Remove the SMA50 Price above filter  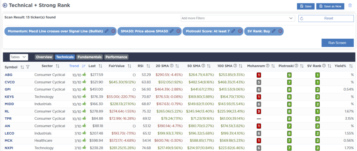coord(178,31)
